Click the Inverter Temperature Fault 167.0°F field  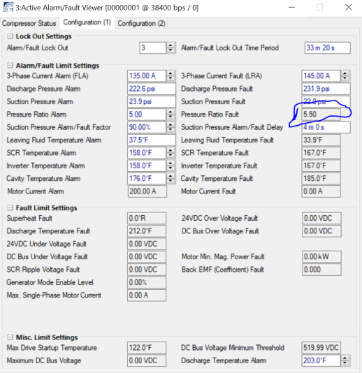pos(321,166)
